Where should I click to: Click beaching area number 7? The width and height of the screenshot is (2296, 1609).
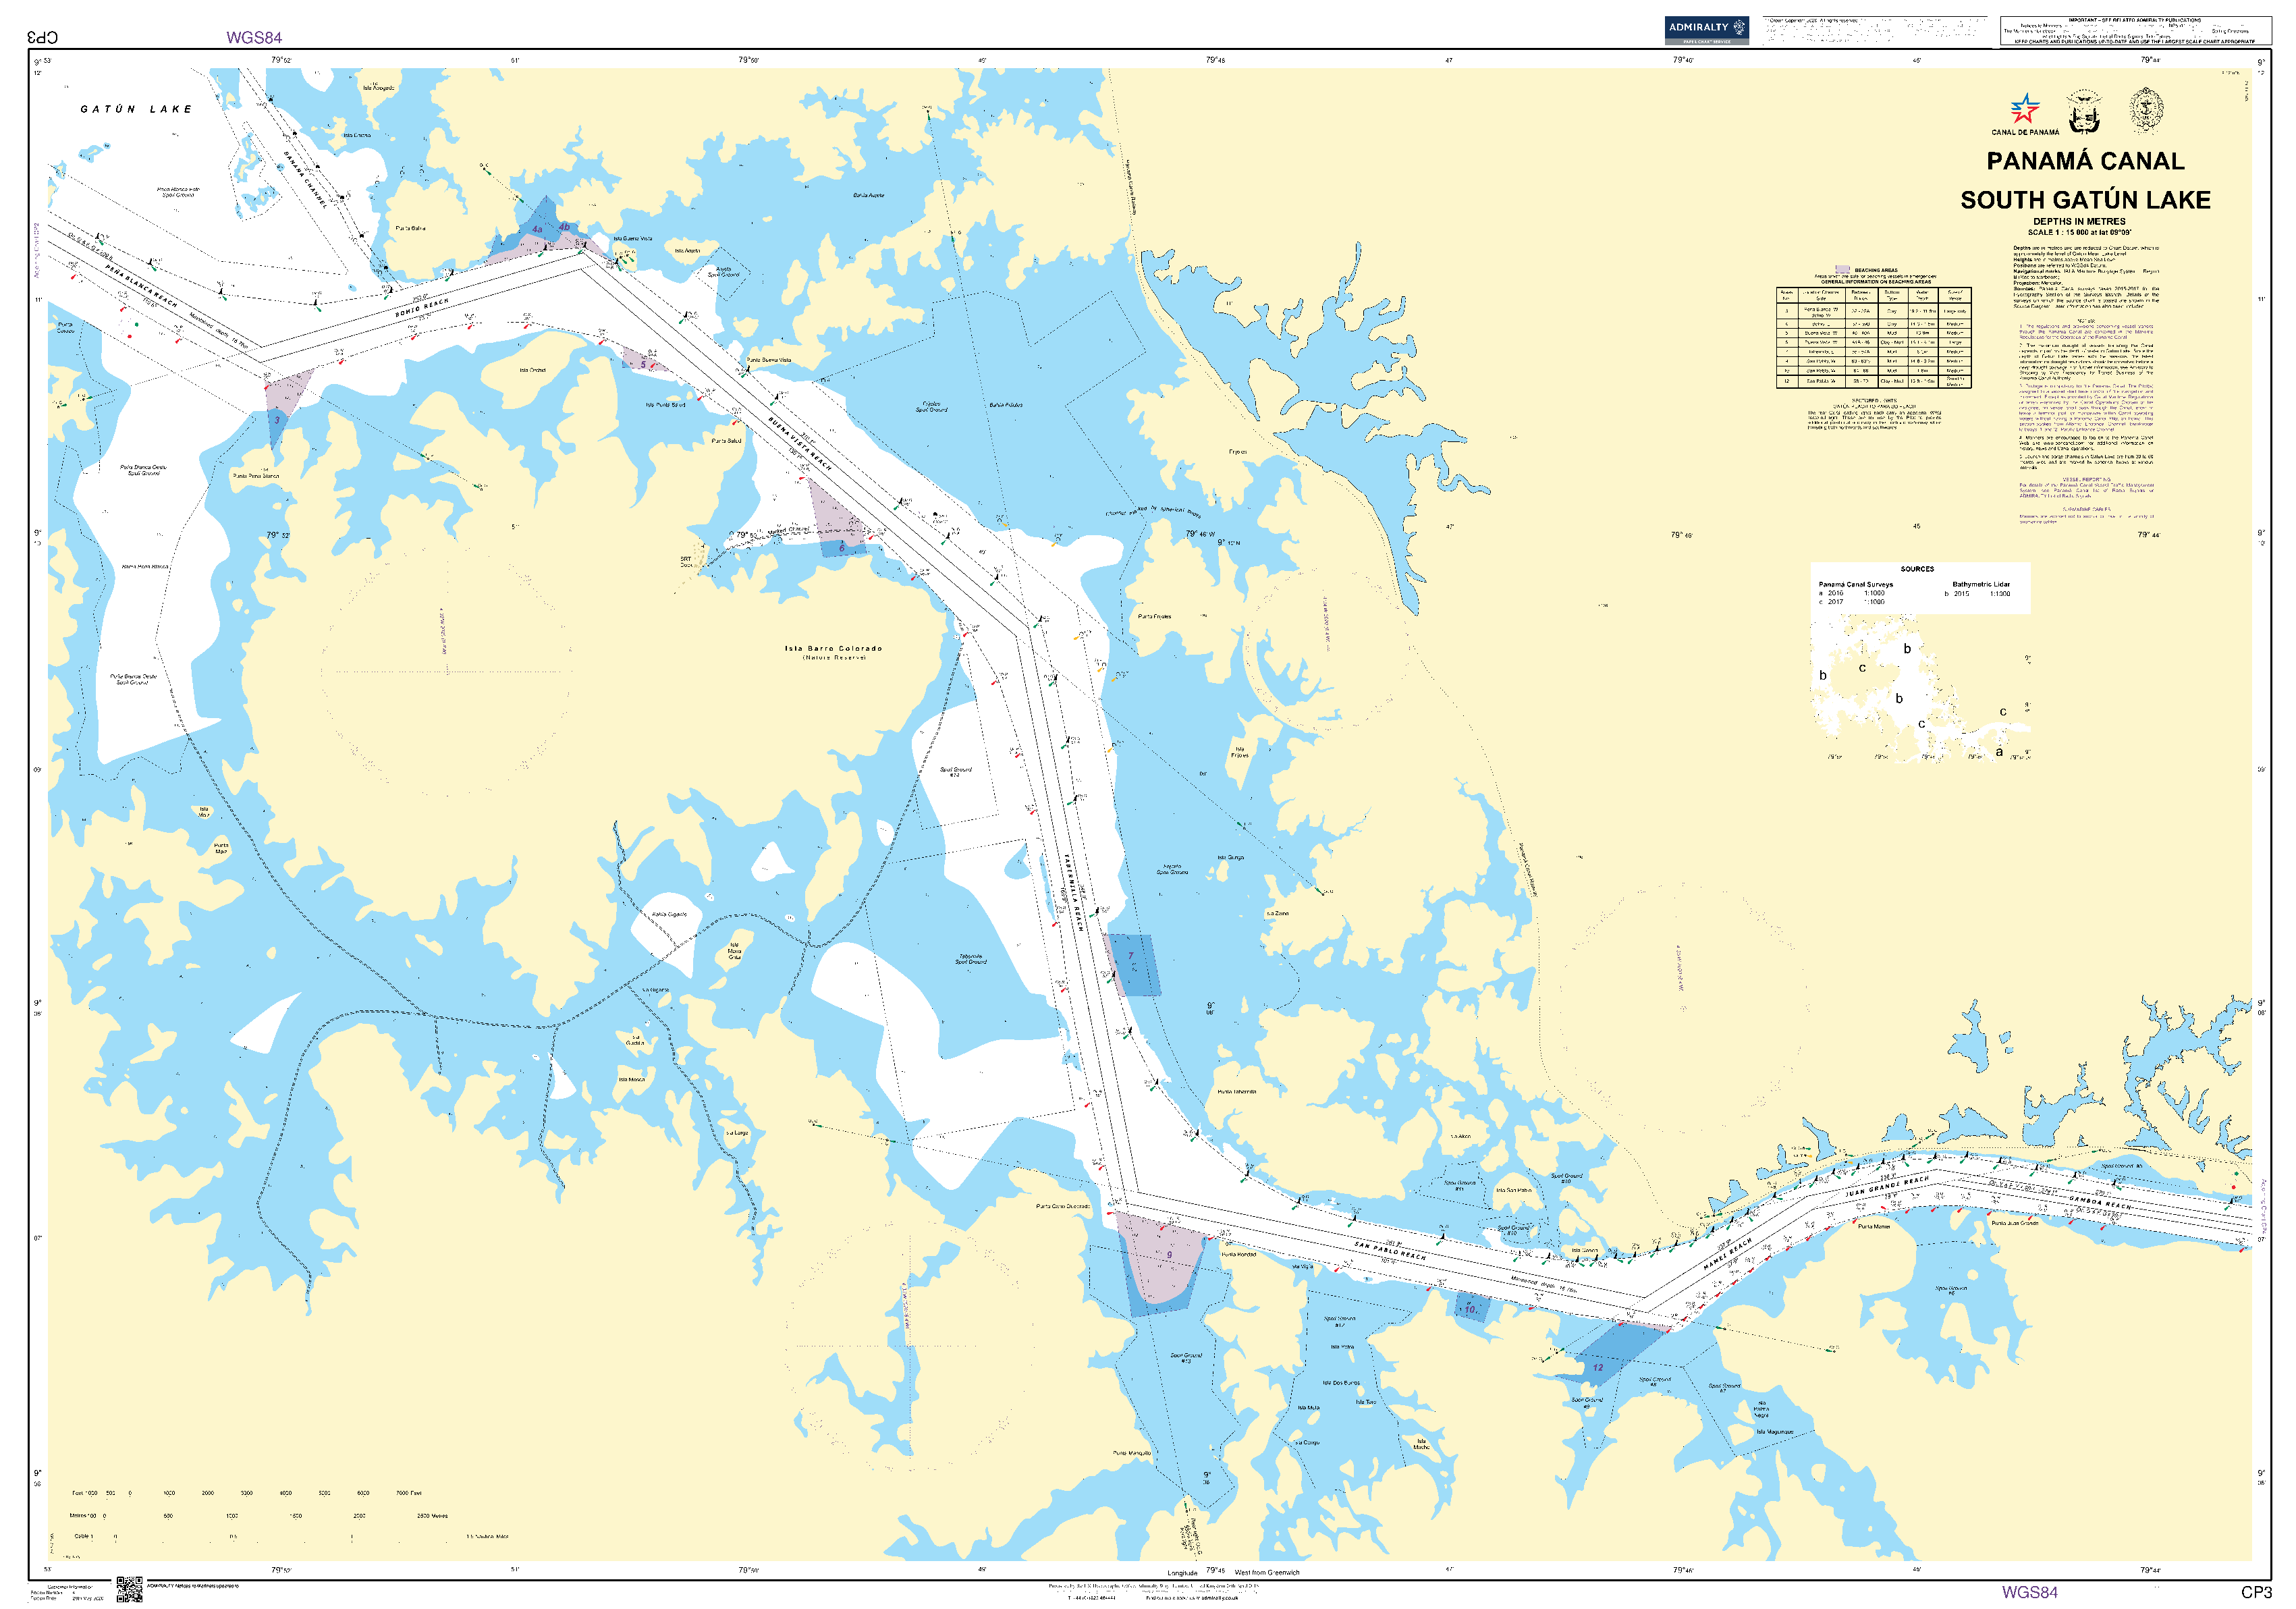tap(1131, 956)
